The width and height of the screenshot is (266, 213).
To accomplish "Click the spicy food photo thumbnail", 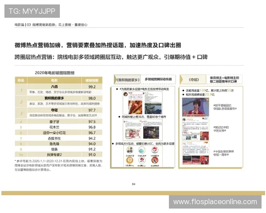I will coord(135,107).
